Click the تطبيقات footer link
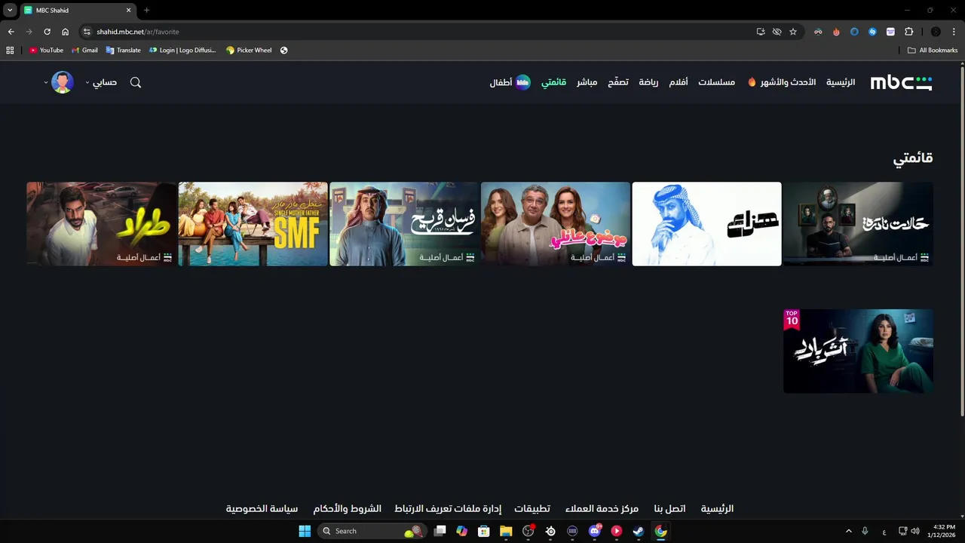This screenshot has height=543, width=965. pyautogui.click(x=532, y=509)
